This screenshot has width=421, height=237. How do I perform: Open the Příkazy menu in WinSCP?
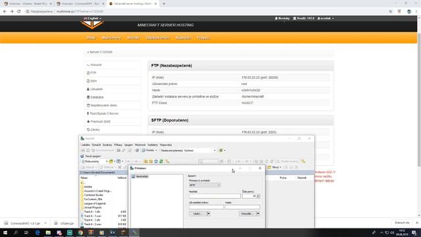(x=118, y=145)
